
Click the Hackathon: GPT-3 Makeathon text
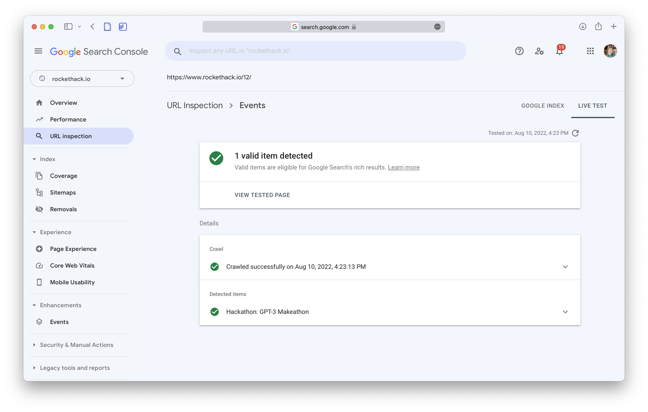coord(268,312)
